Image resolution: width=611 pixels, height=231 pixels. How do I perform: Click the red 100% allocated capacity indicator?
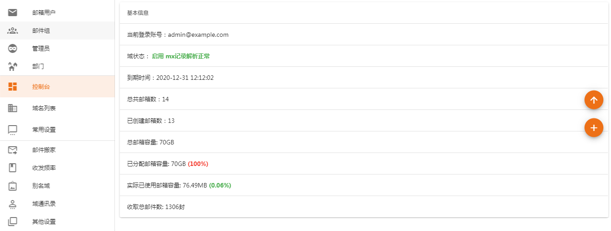coord(198,164)
